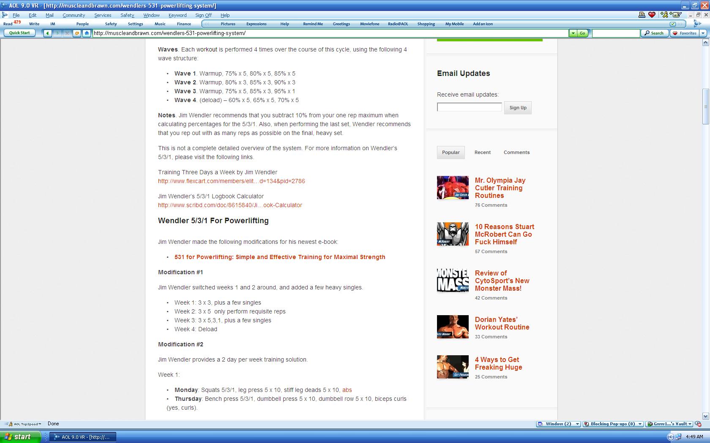Open the 4 Ways to Get Freaking Huge link
710x443 pixels.
tap(499, 363)
